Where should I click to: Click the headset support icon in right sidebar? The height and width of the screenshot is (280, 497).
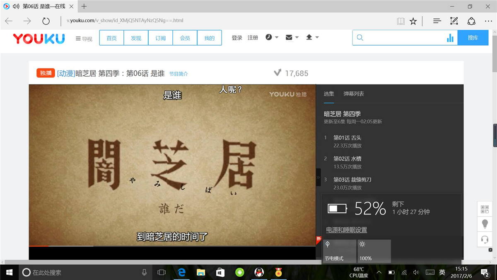485,239
